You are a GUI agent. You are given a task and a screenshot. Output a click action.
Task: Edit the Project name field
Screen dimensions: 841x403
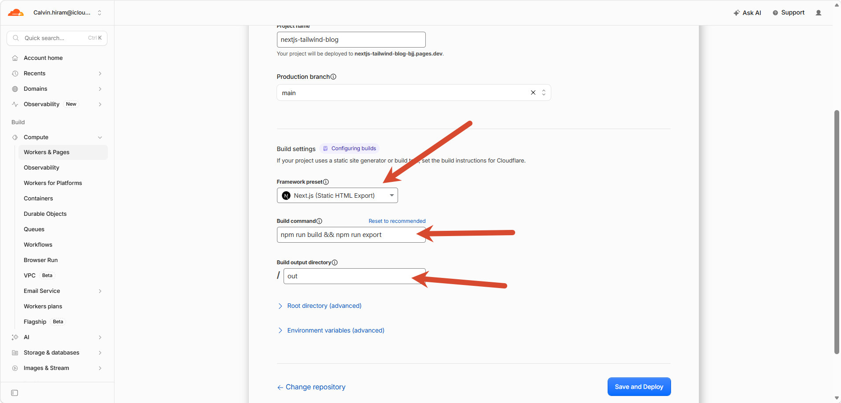(x=351, y=40)
